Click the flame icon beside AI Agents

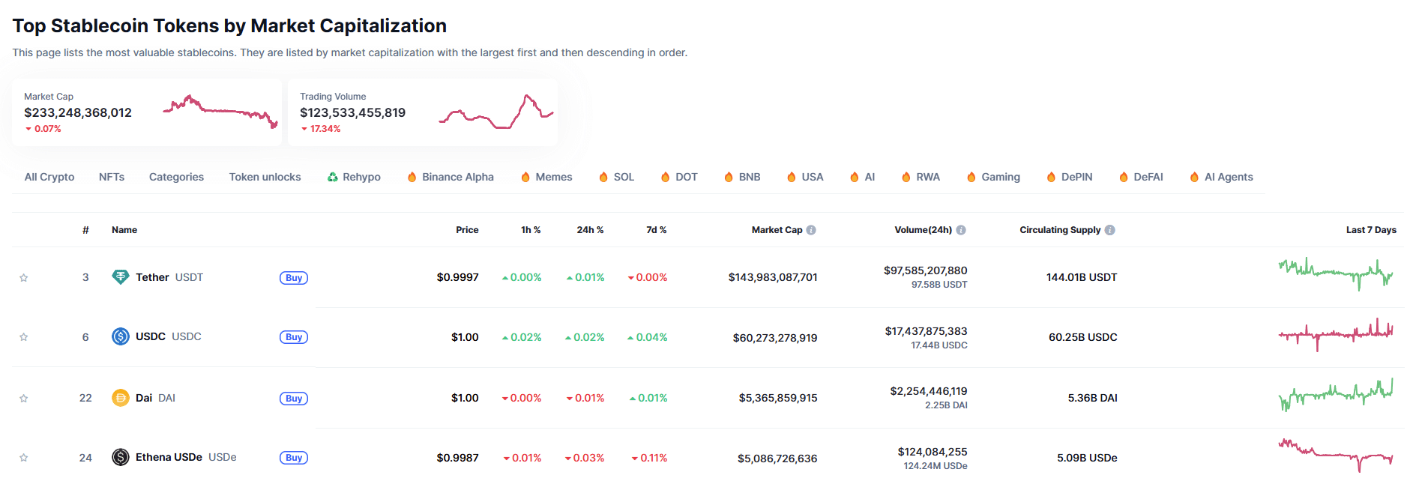[1194, 177]
